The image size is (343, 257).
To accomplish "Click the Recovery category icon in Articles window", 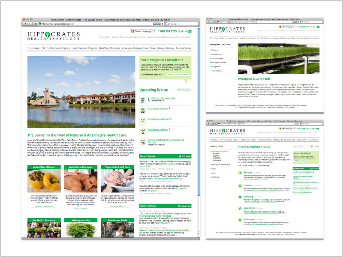I will point(240,173).
